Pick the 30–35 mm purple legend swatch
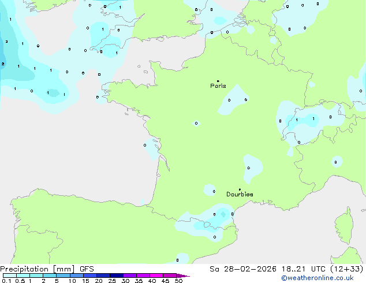 pos(130,275)
